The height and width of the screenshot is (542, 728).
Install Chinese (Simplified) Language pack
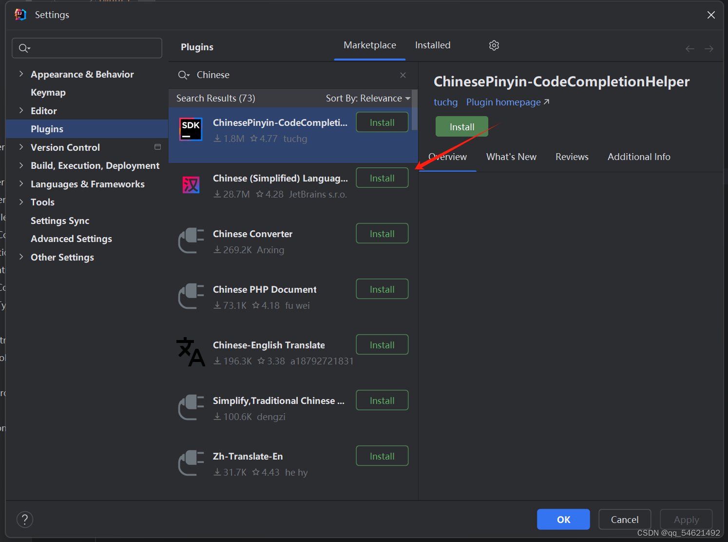tap(382, 178)
